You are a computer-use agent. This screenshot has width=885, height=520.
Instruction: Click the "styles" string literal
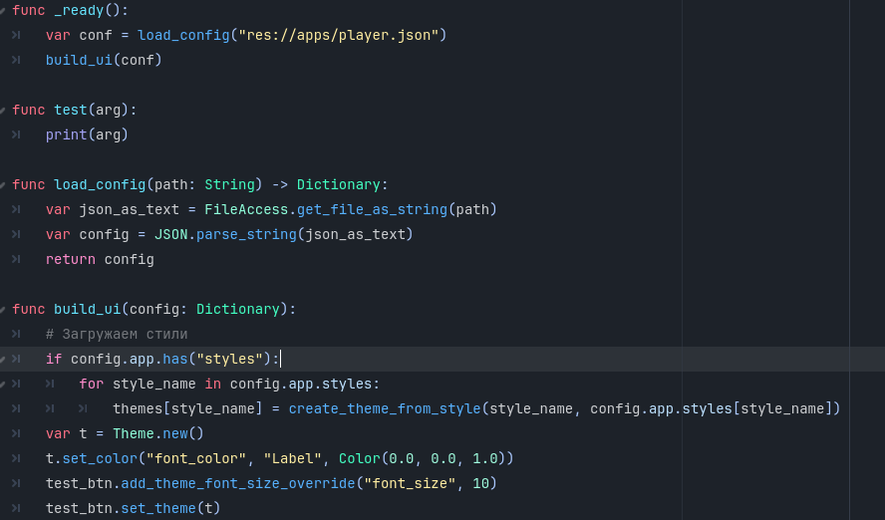pyautogui.click(x=229, y=359)
